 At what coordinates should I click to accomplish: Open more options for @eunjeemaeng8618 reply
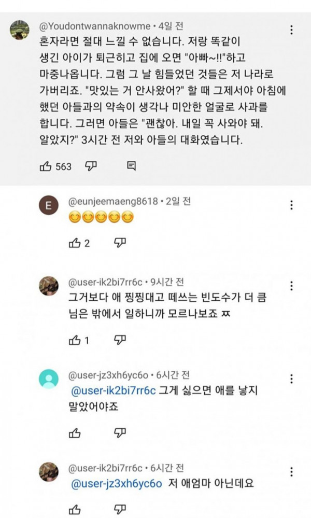pyautogui.click(x=293, y=205)
